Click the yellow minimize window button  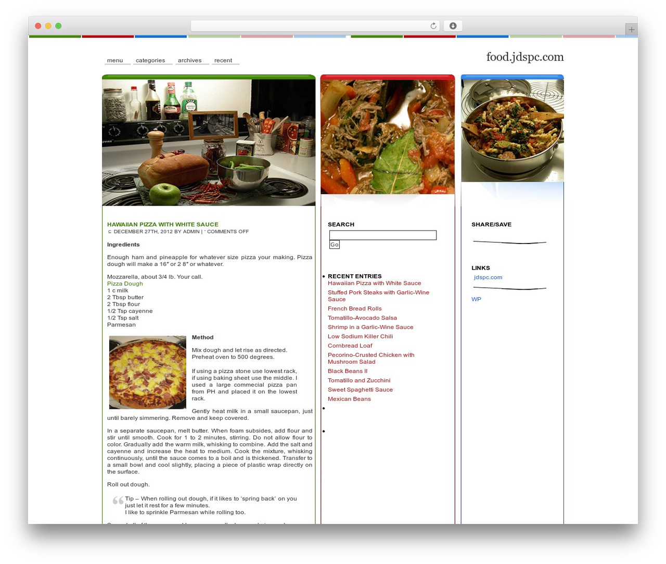pyautogui.click(x=48, y=26)
